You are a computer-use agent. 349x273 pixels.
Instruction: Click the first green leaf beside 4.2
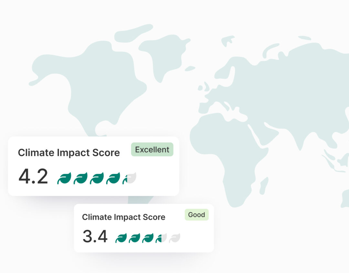tap(64, 178)
